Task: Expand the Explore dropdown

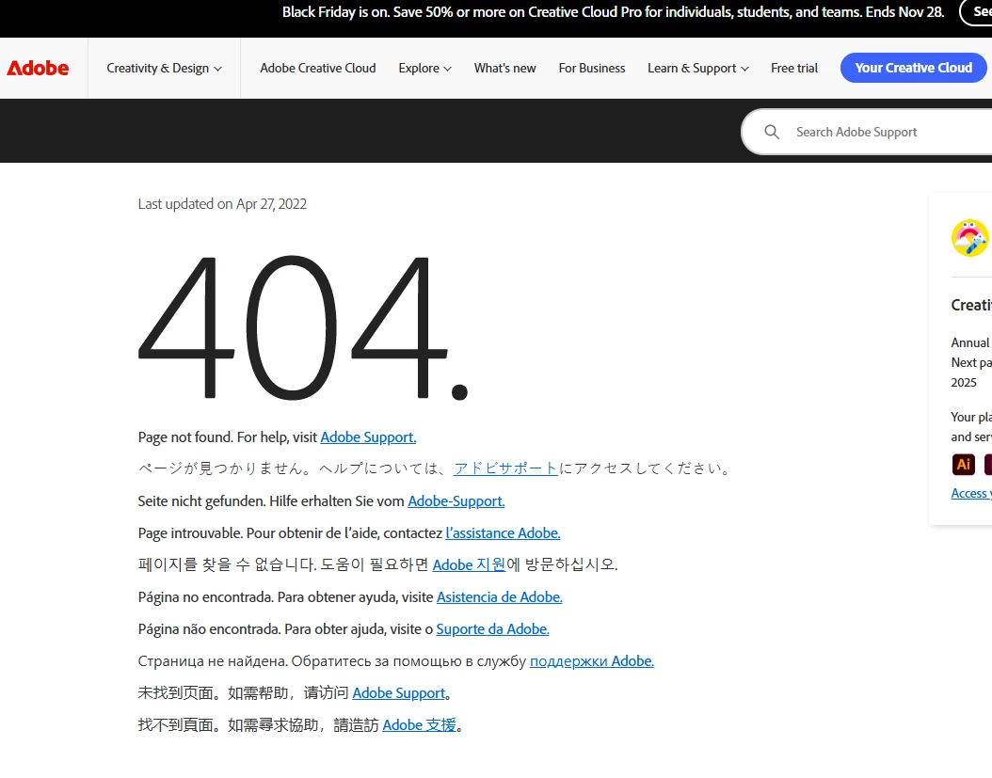Action: tap(424, 69)
